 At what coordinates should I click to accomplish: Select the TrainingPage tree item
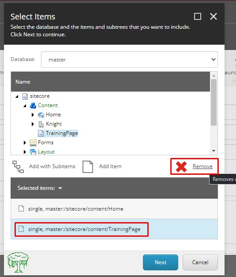point(62,133)
